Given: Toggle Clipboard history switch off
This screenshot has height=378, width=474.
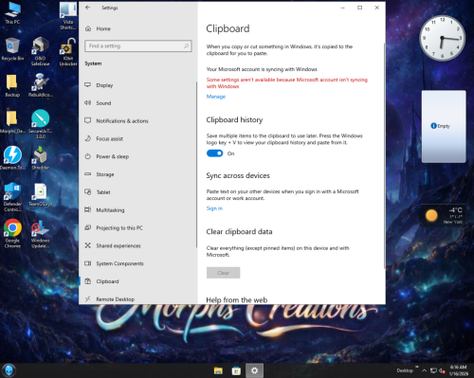Looking at the screenshot, I should coord(214,153).
